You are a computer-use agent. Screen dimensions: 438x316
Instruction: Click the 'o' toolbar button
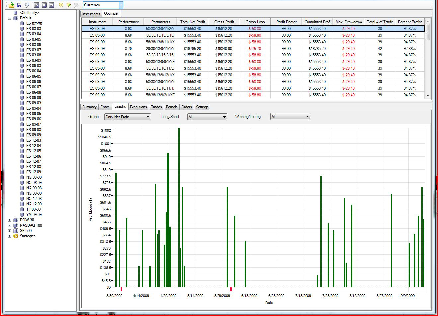click(x=44, y=5)
